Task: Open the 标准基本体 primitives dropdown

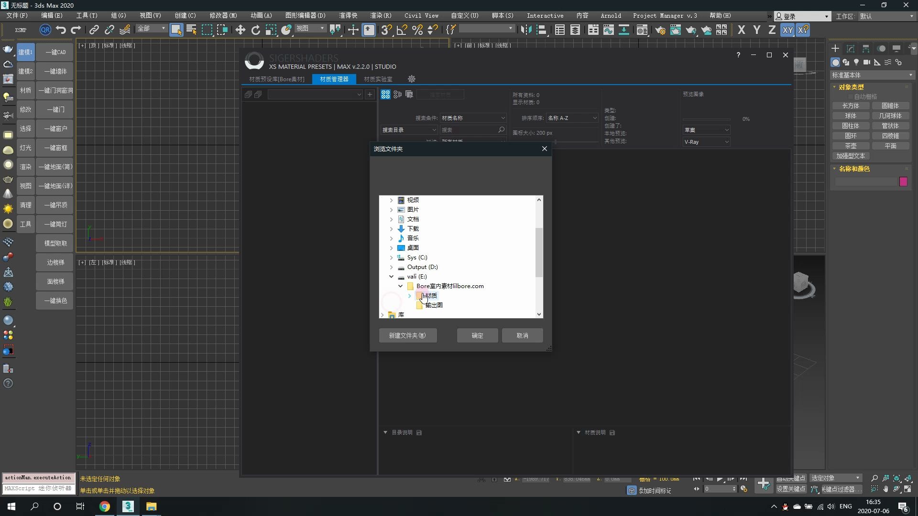Action: (x=872, y=75)
